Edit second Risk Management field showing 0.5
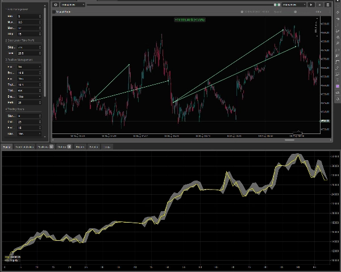This screenshot has width=341, height=272. tap(29, 22)
